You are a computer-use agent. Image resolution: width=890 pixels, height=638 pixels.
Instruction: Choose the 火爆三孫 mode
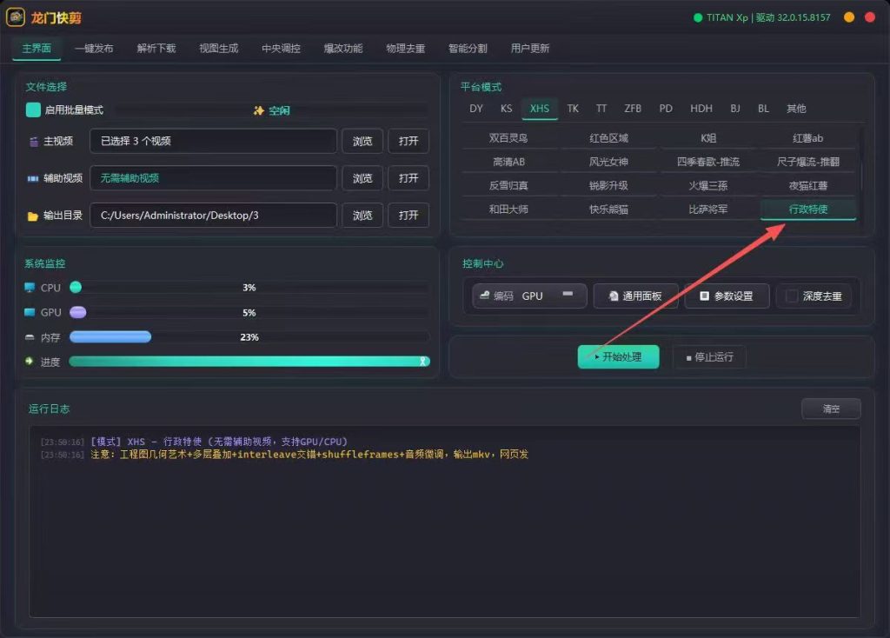click(x=708, y=186)
